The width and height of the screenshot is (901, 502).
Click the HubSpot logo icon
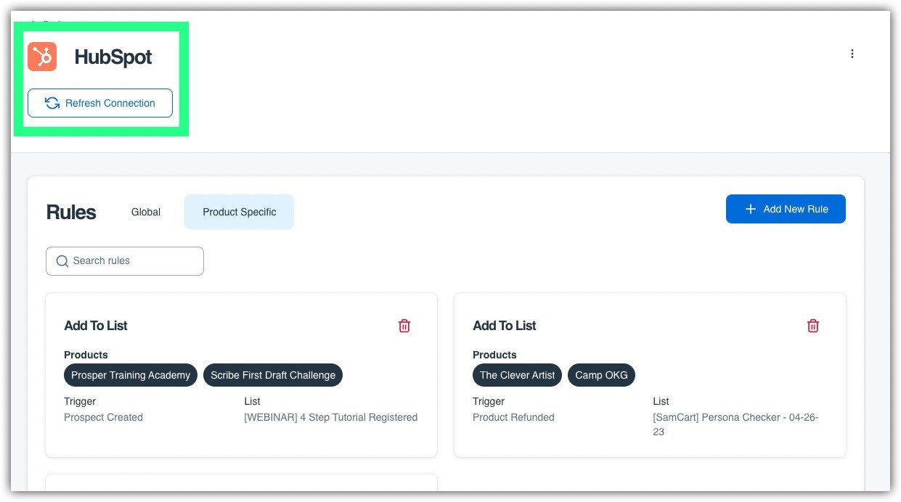[x=42, y=57]
